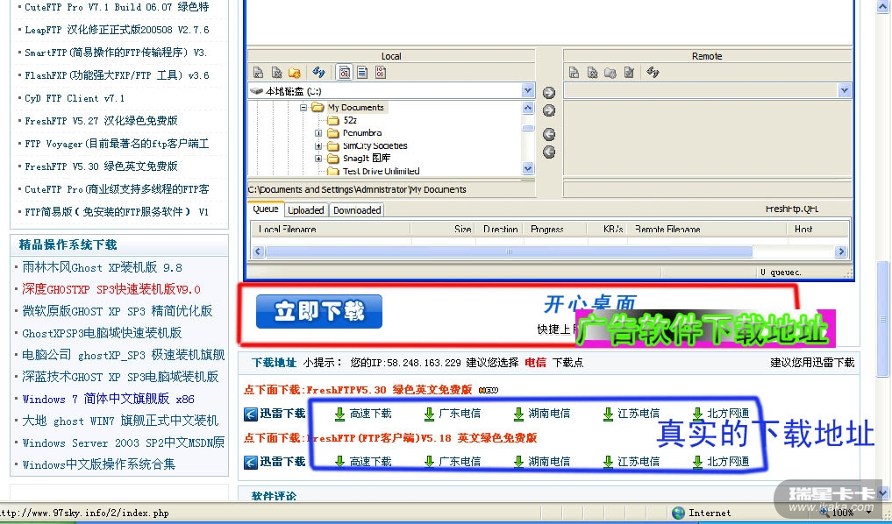Screen dimensions: 892x524
Task: Click the queue list scroll-right arrow
Action: [x=841, y=251]
